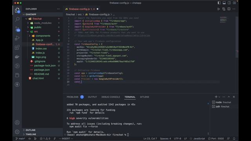The height and width of the screenshot is (141, 251).
Task: Switch to the Output tab
Action: click(93, 97)
